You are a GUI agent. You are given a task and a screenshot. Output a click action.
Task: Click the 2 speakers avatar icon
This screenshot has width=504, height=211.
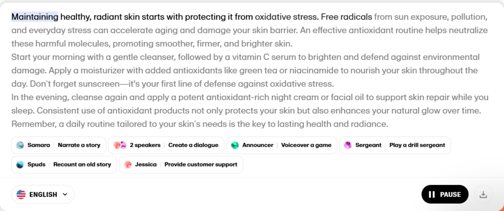(x=120, y=145)
